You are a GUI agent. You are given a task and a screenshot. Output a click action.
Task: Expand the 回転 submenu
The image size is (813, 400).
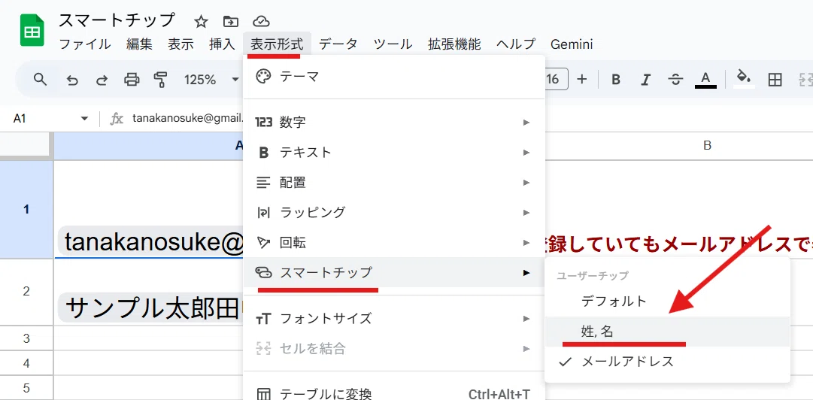pyautogui.click(x=394, y=243)
